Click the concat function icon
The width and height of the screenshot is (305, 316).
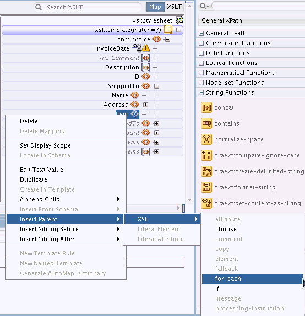point(206,107)
